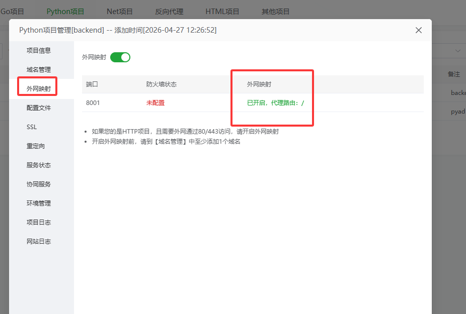Open the 重定向 sidebar section
This screenshot has height=314, width=466.
[x=36, y=146]
